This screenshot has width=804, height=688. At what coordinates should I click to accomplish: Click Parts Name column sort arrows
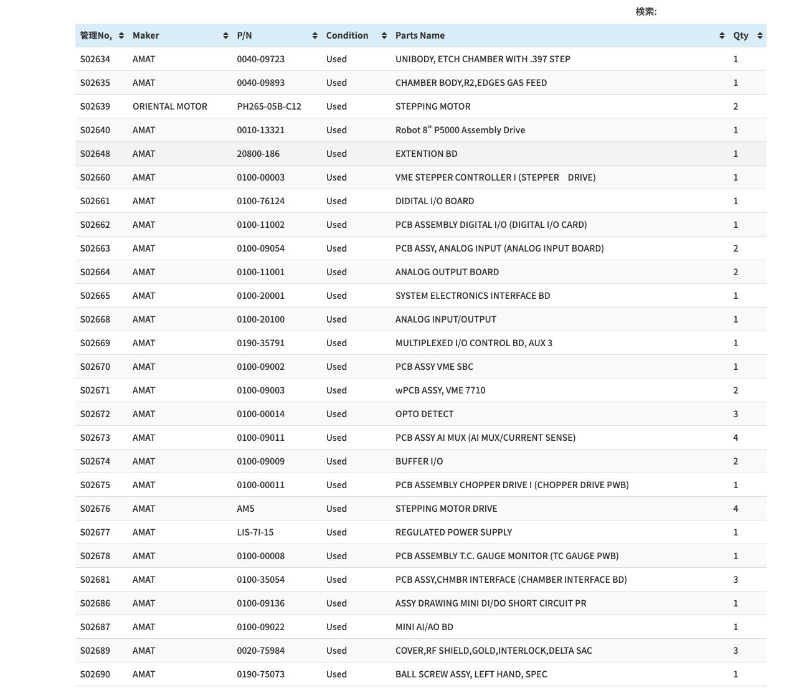click(x=722, y=35)
